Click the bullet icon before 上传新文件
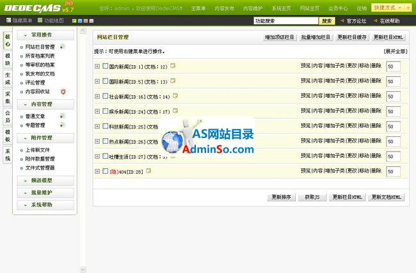This screenshot has width=416, height=273. click(x=22, y=150)
